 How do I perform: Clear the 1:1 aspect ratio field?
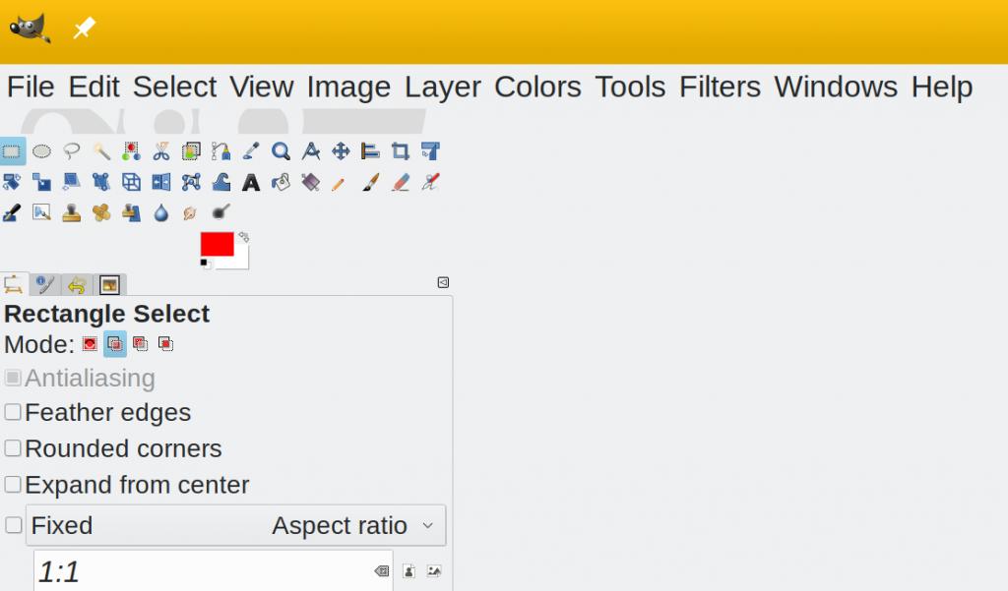(x=381, y=571)
